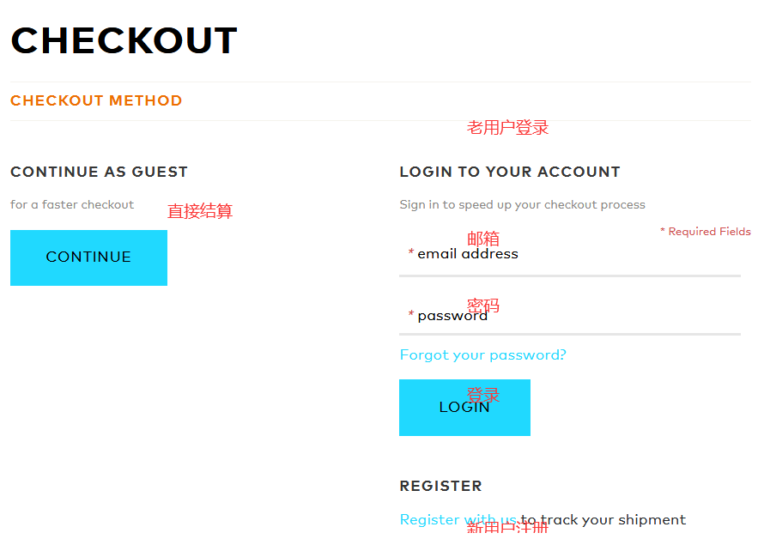Click the red '* Required Fields' note
This screenshot has width=758, height=539.
click(x=705, y=232)
